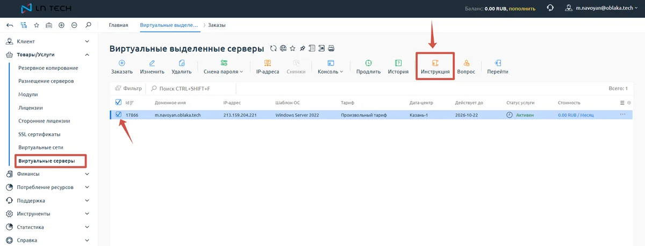Open the Консоль dropdown

[330, 67]
